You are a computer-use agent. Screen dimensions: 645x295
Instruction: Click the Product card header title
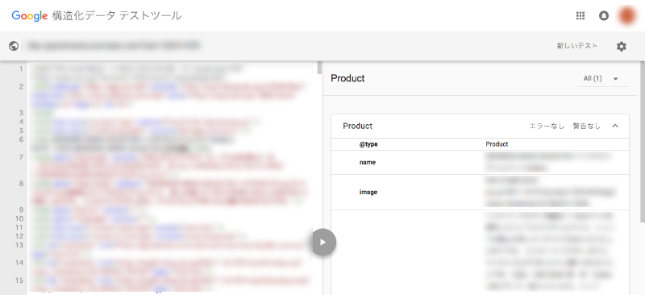pos(357,127)
